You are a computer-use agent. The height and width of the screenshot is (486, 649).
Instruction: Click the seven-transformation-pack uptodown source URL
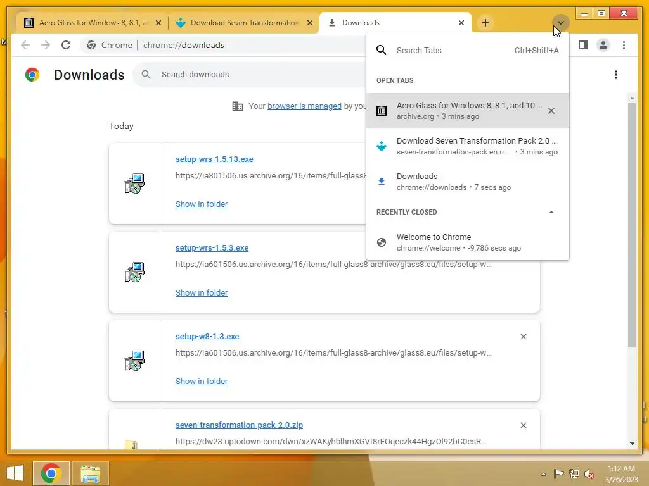pyautogui.click(x=331, y=441)
